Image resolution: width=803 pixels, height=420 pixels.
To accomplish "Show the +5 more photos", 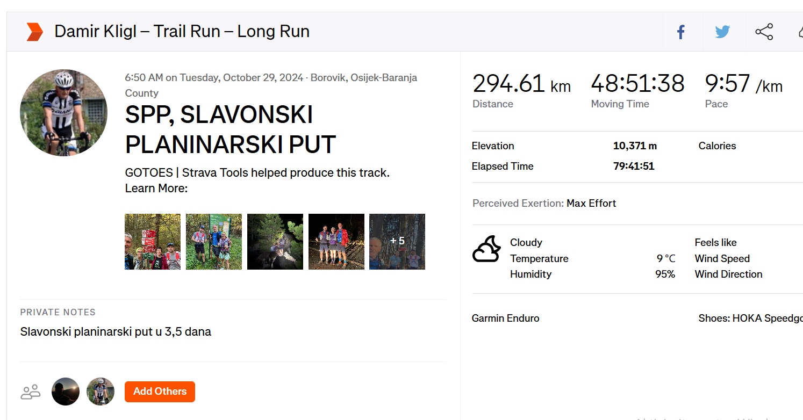I will pos(397,242).
